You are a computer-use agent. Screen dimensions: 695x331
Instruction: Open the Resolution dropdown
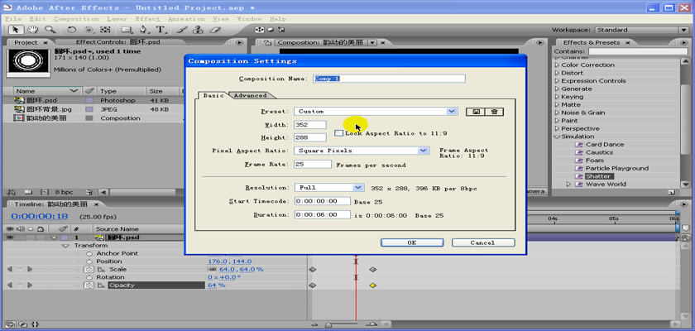358,188
